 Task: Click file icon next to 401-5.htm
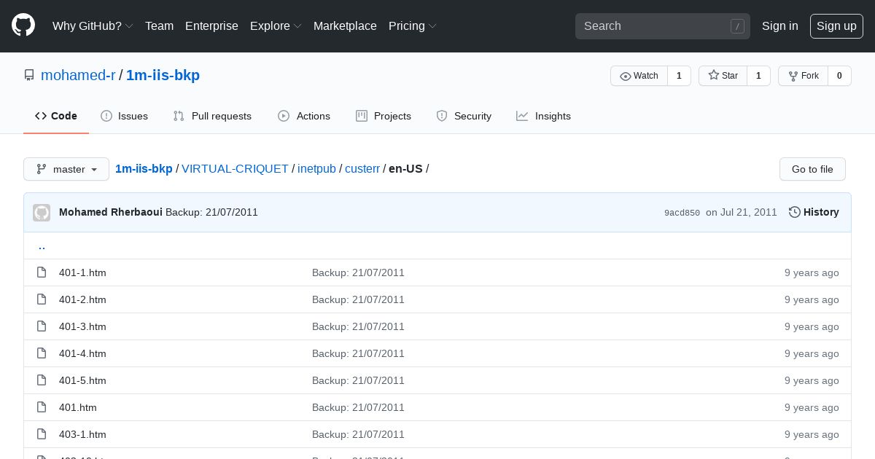pos(42,380)
